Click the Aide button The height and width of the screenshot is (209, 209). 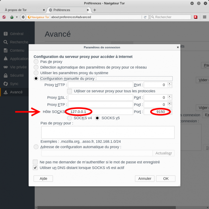[x=43, y=178]
